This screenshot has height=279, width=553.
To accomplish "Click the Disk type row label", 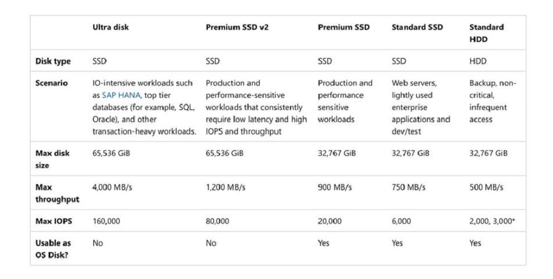I will point(53,61).
